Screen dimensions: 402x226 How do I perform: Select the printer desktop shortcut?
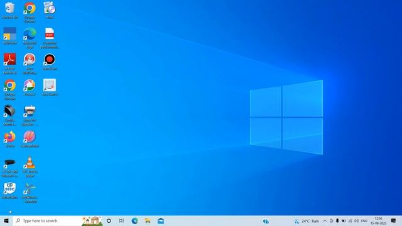(x=30, y=115)
